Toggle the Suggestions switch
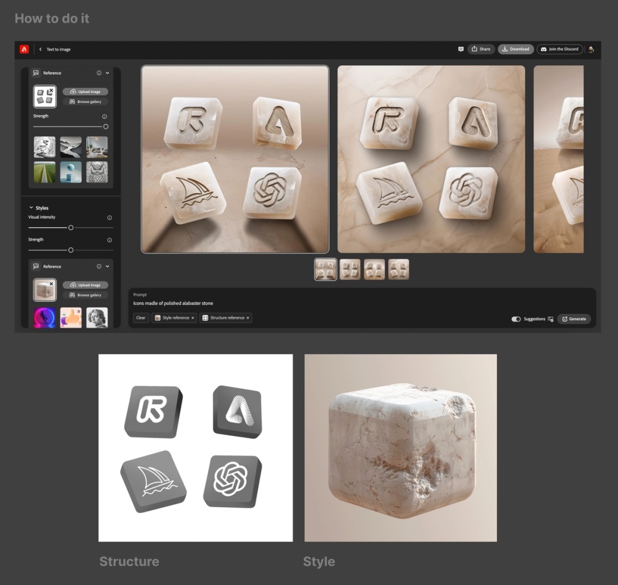 pos(516,319)
